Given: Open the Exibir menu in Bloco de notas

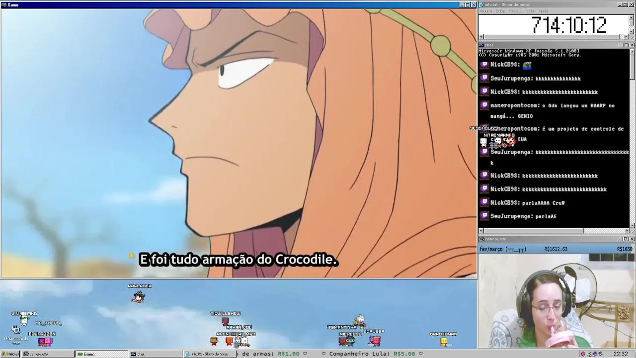Looking at the screenshot, I should point(530,11).
